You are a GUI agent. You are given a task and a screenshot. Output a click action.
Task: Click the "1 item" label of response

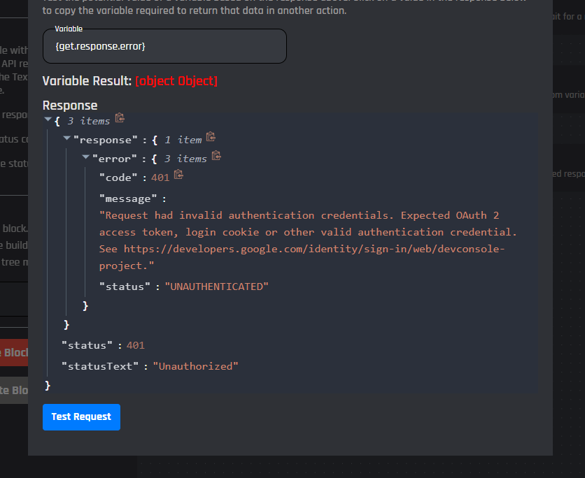point(183,140)
